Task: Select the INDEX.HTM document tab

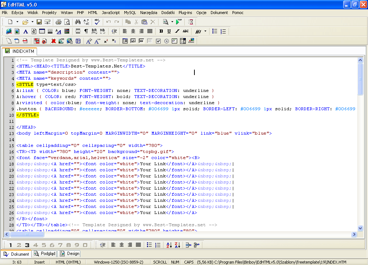Action: point(20,51)
